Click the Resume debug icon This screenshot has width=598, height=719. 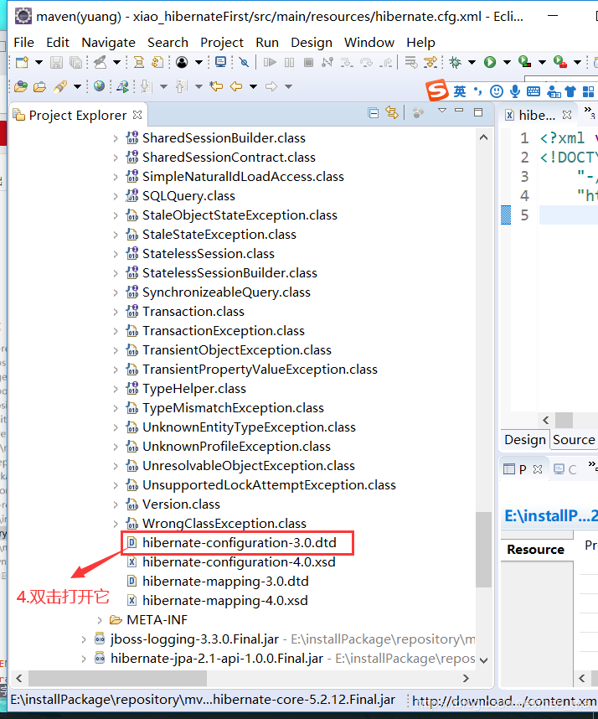pos(270,62)
